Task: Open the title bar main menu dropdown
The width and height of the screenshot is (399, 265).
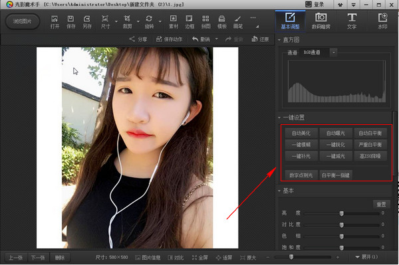Action: [x=353, y=5]
